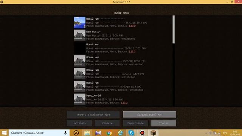Switch to Minecraft crafting-table taskbar icon

tap(153, 133)
